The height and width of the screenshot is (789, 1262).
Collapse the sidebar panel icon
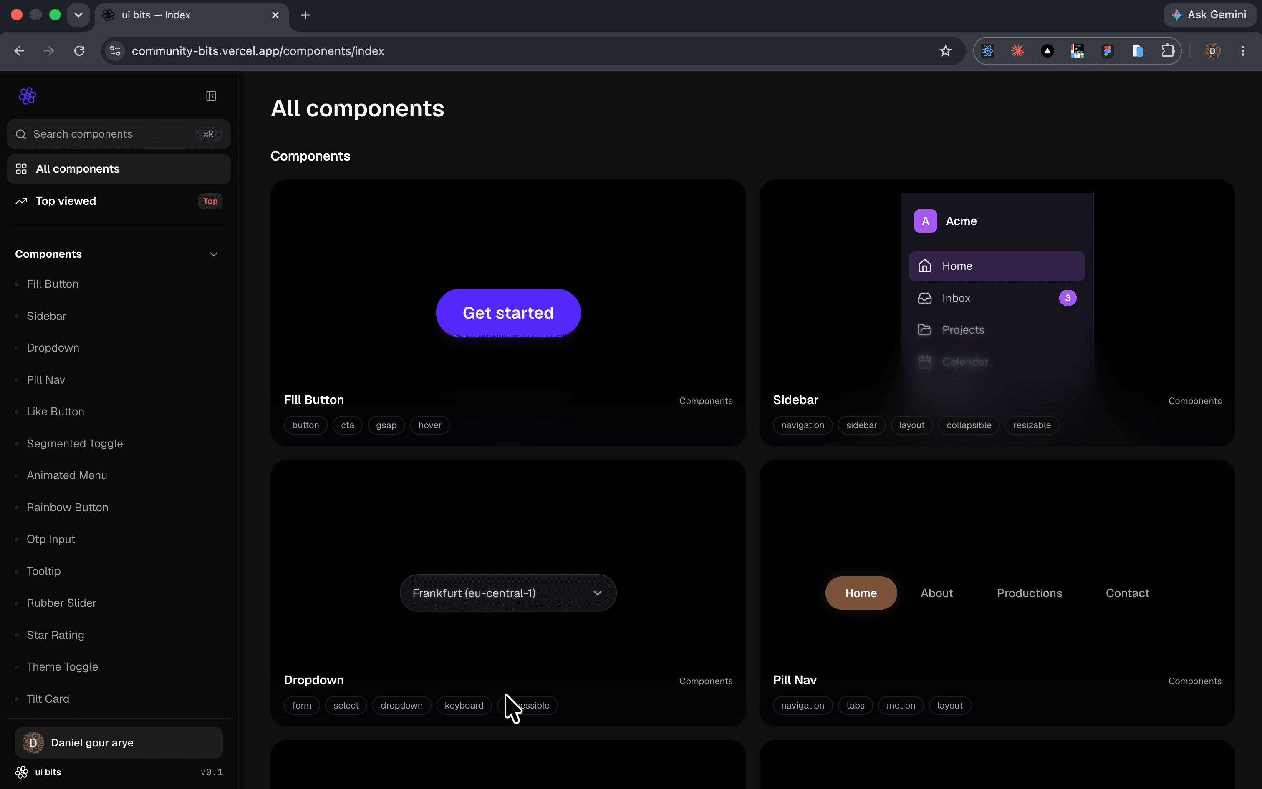[211, 96]
